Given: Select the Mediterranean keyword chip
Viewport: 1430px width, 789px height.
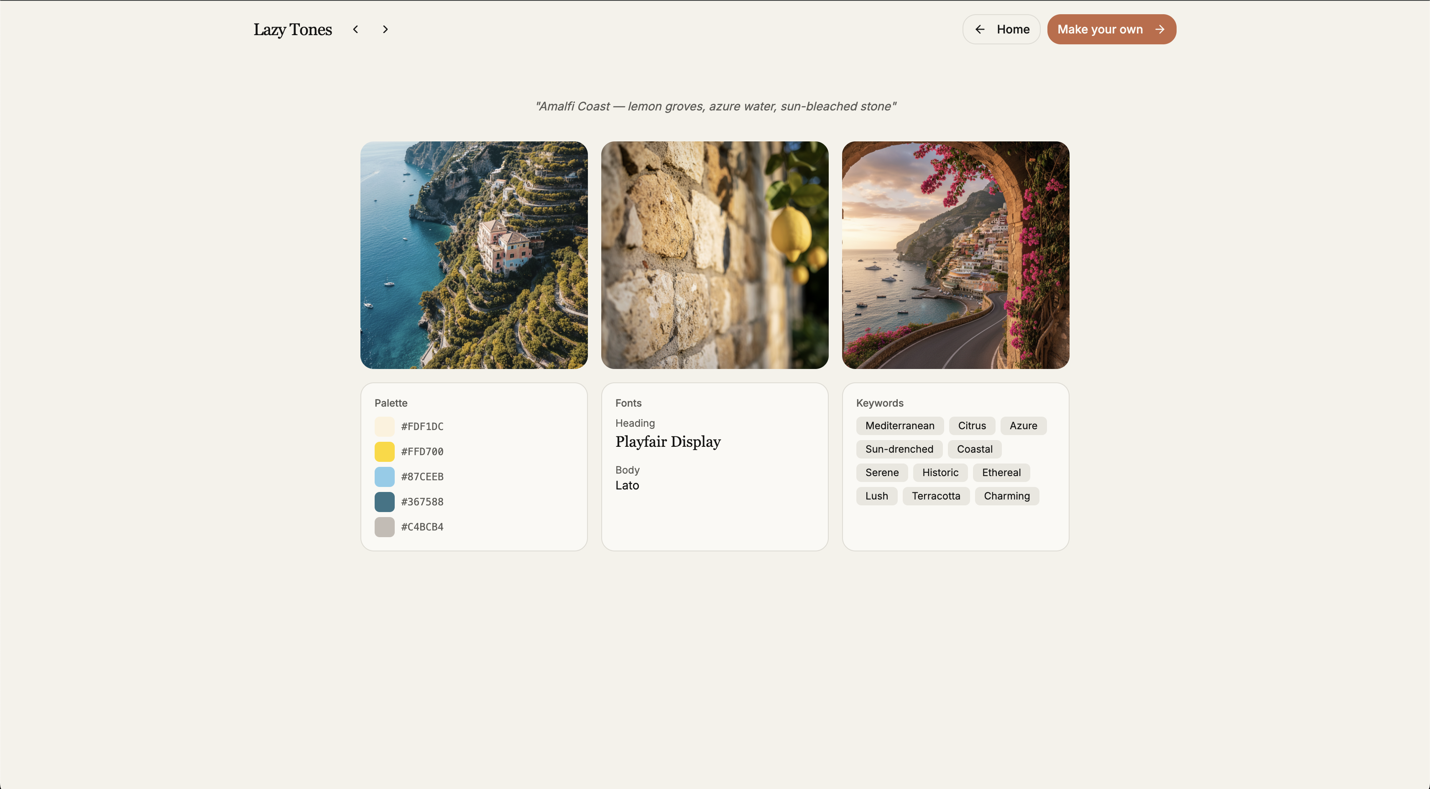Looking at the screenshot, I should point(899,425).
